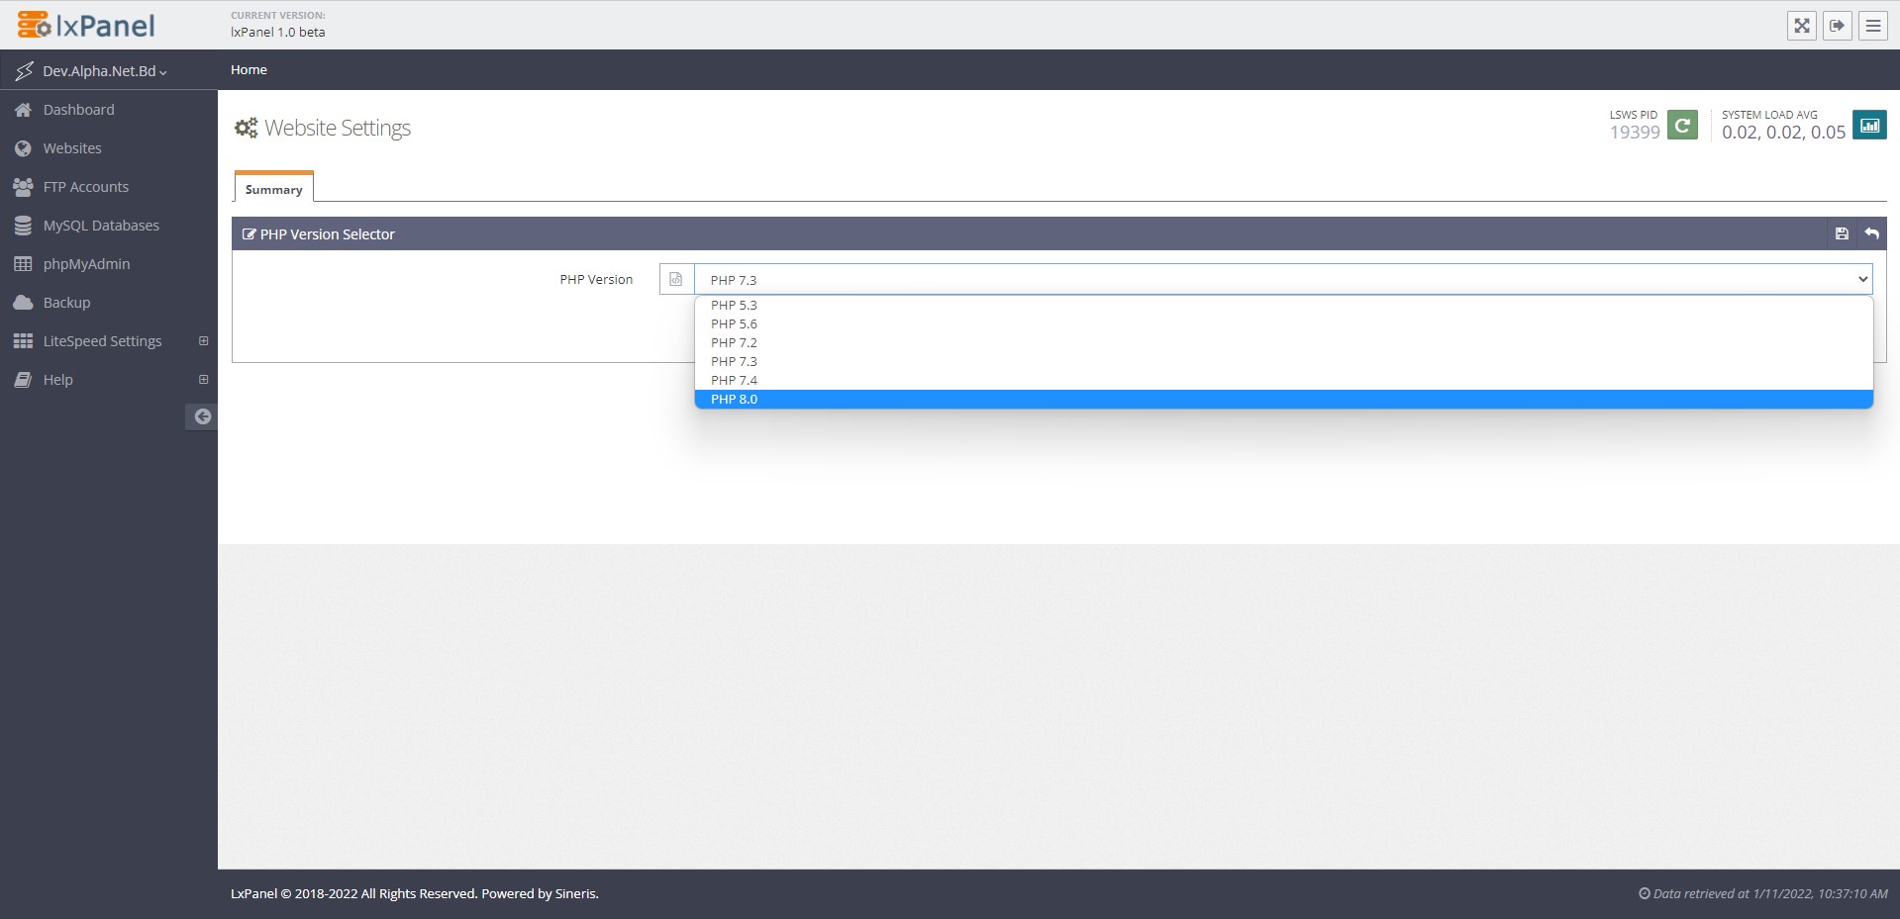Click the file icon beside PHP Version field
Image resolution: width=1900 pixels, height=919 pixels.
point(676,279)
